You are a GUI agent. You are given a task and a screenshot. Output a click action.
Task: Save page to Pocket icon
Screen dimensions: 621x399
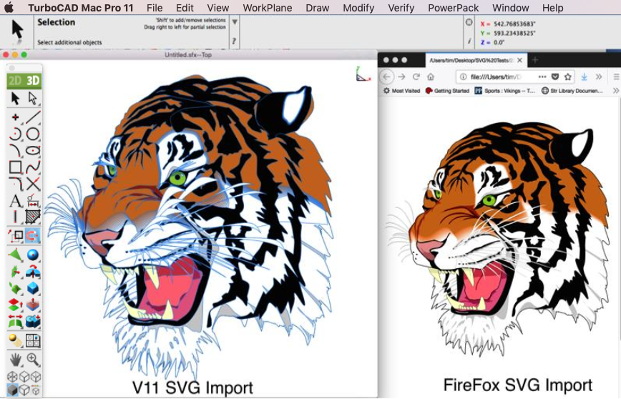pos(555,77)
